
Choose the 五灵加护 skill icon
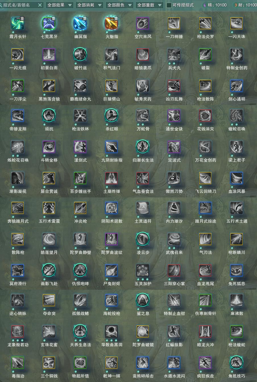click(x=143, y=271)
